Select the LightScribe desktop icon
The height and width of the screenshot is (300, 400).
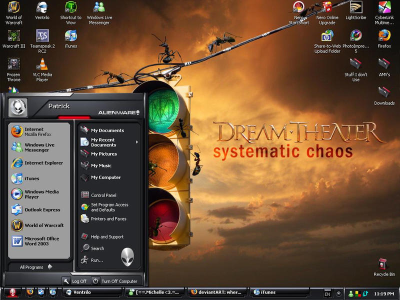tap(356, 10)
